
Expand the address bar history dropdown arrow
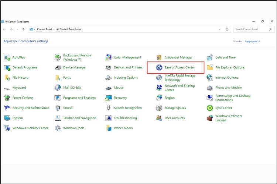(x=220, y=29)
